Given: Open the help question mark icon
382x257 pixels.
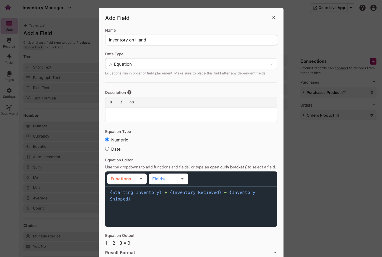Looking at the screenshot, I should (362, 8).
